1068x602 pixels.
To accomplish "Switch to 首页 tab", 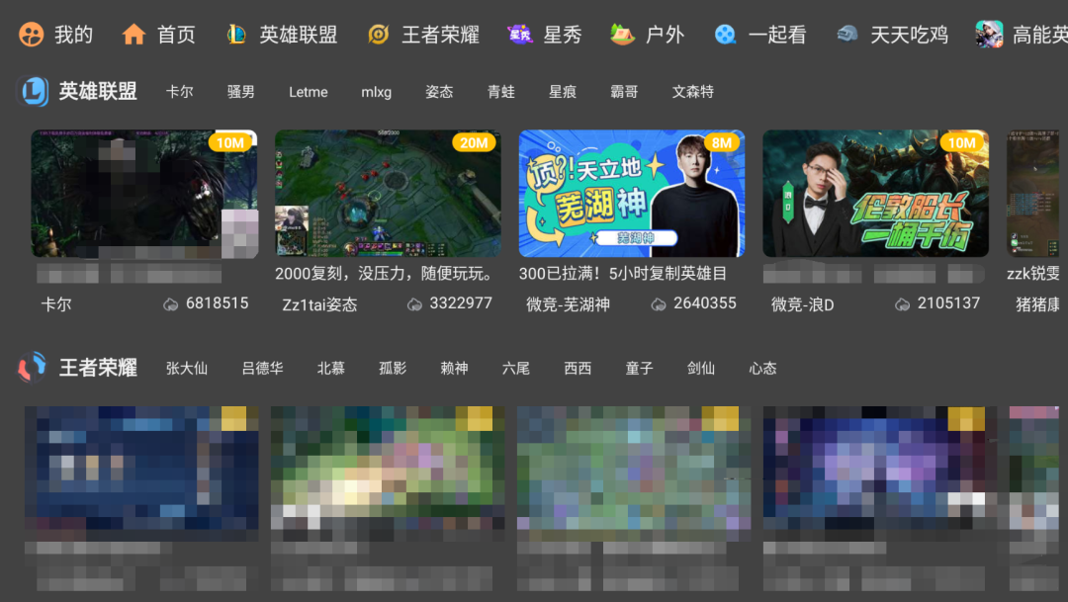I will 176,34.
